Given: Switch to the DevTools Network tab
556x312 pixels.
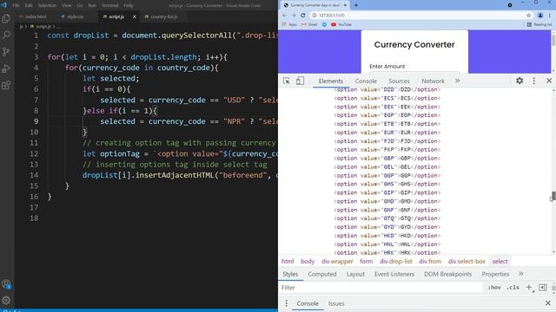Looking at the screenshot, I should click(433, 81).
